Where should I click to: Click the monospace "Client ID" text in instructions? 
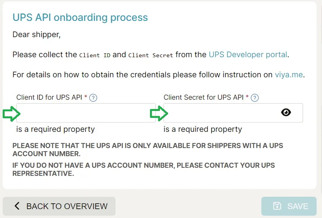(x=95, y=55)
